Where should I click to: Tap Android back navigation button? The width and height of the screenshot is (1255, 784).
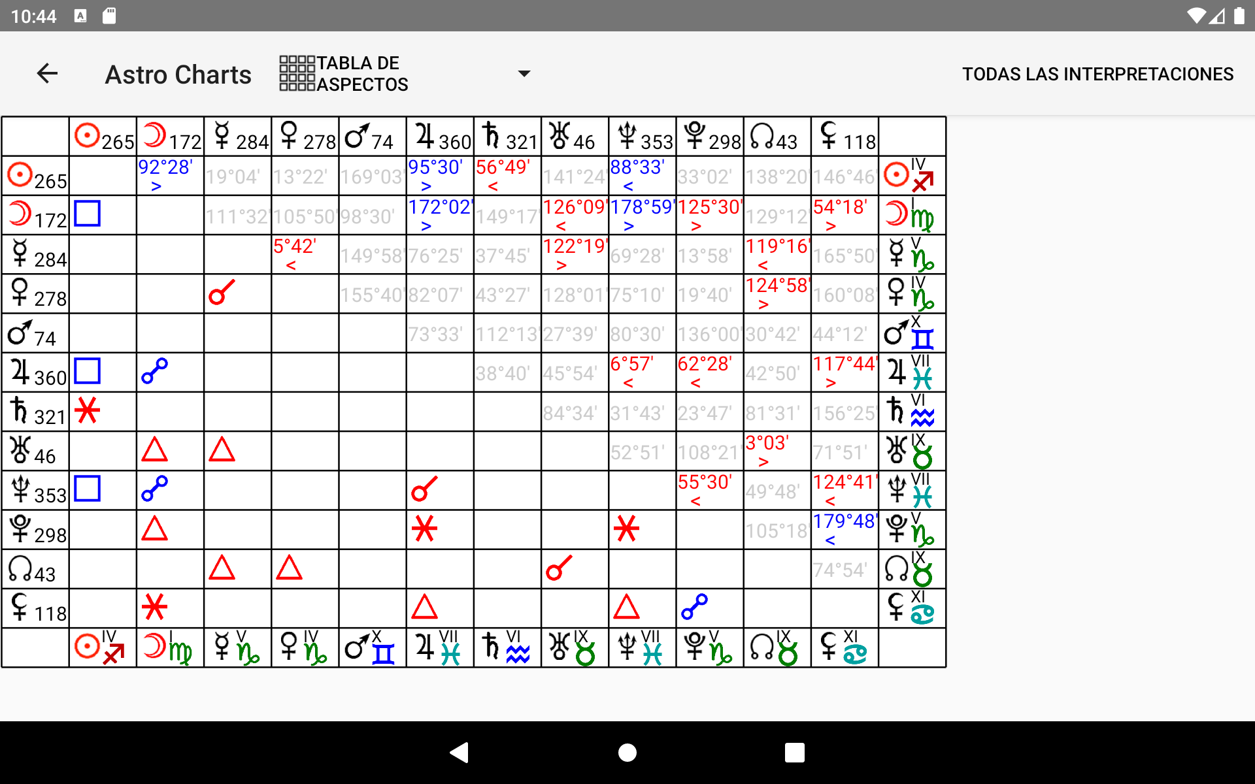(460, 753)
